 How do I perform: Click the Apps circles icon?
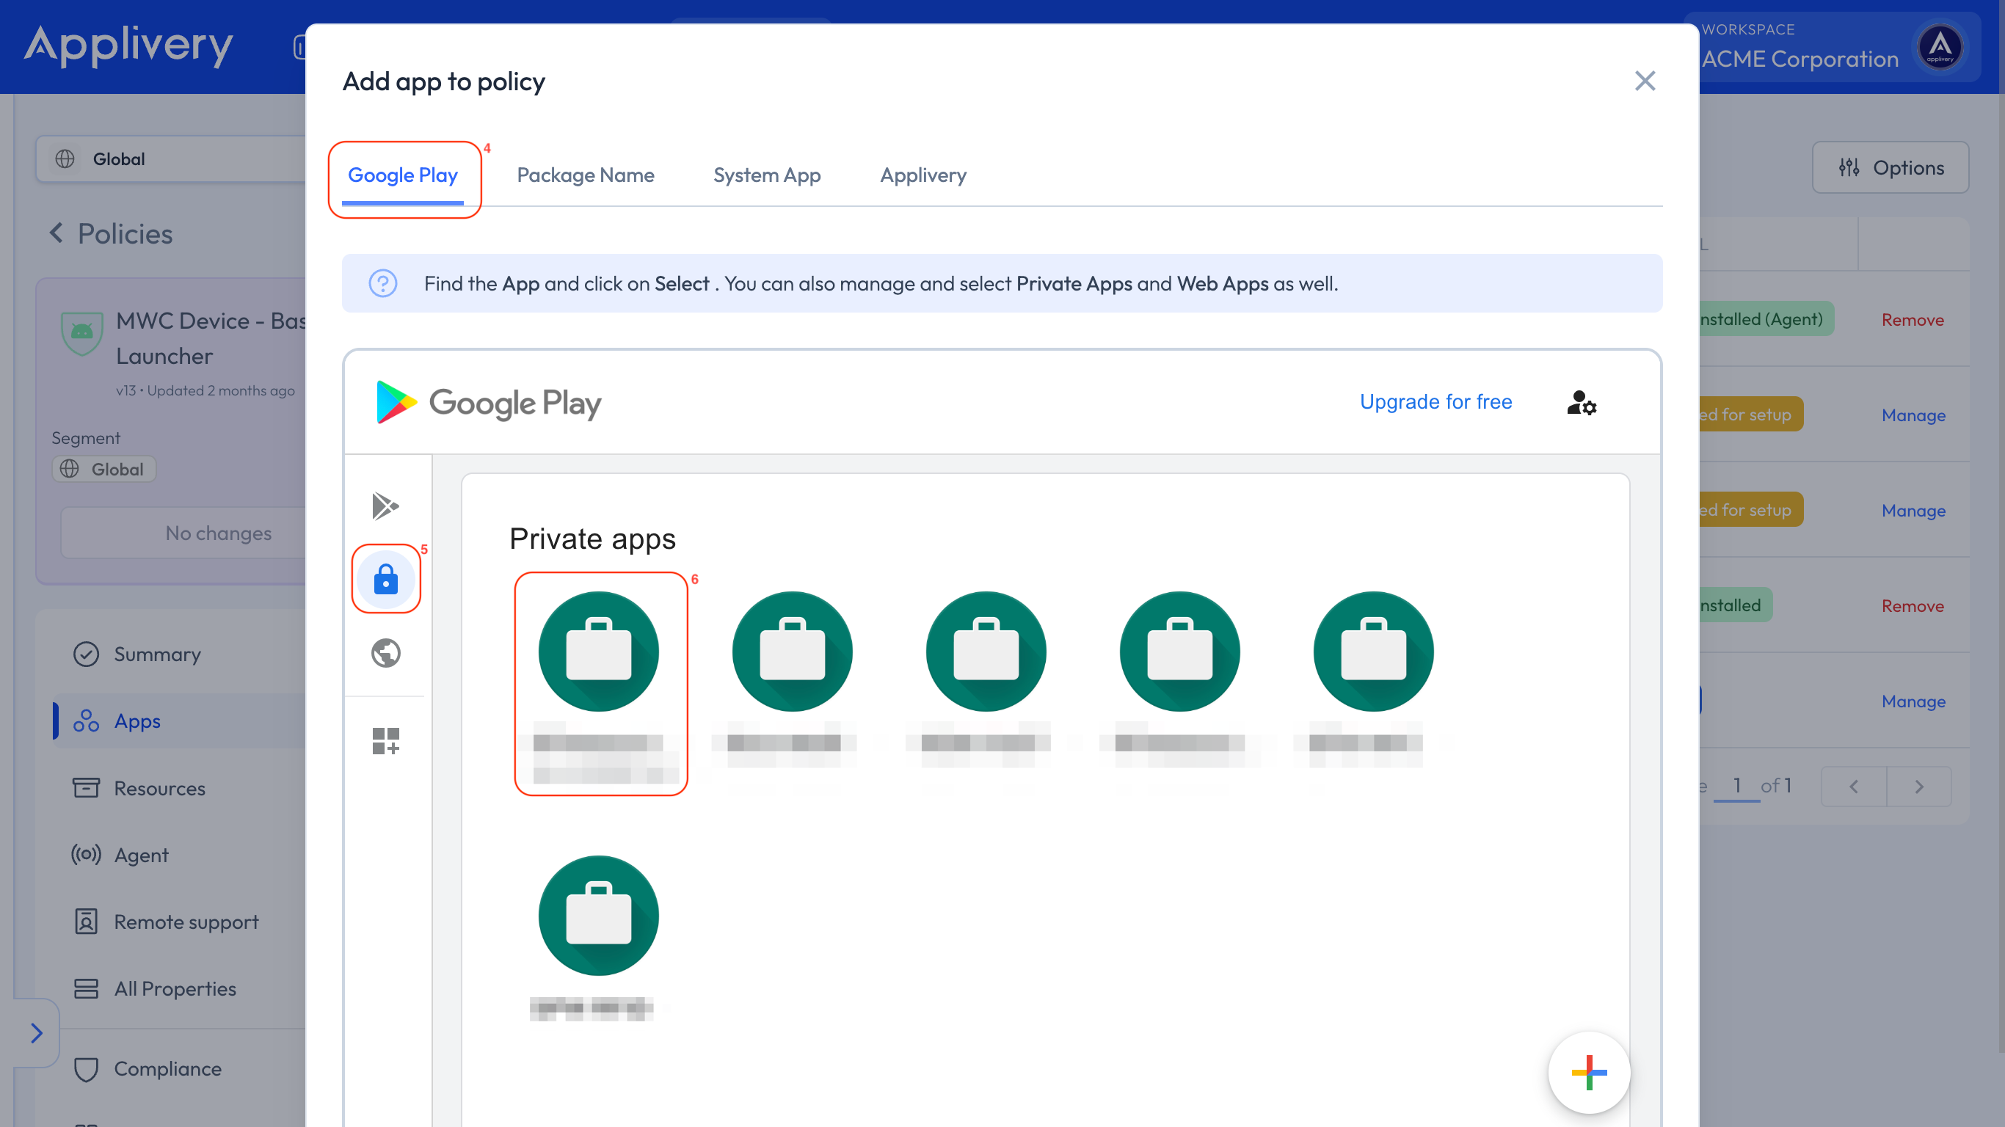pyautogui.click(x=86, y=721)
